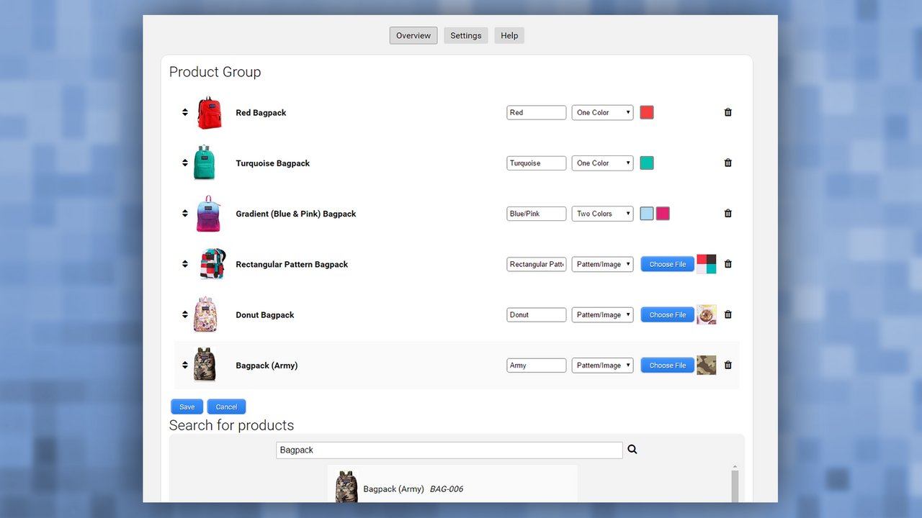
Task: Click the search magnifier icon
Action: tap(632, 449)
